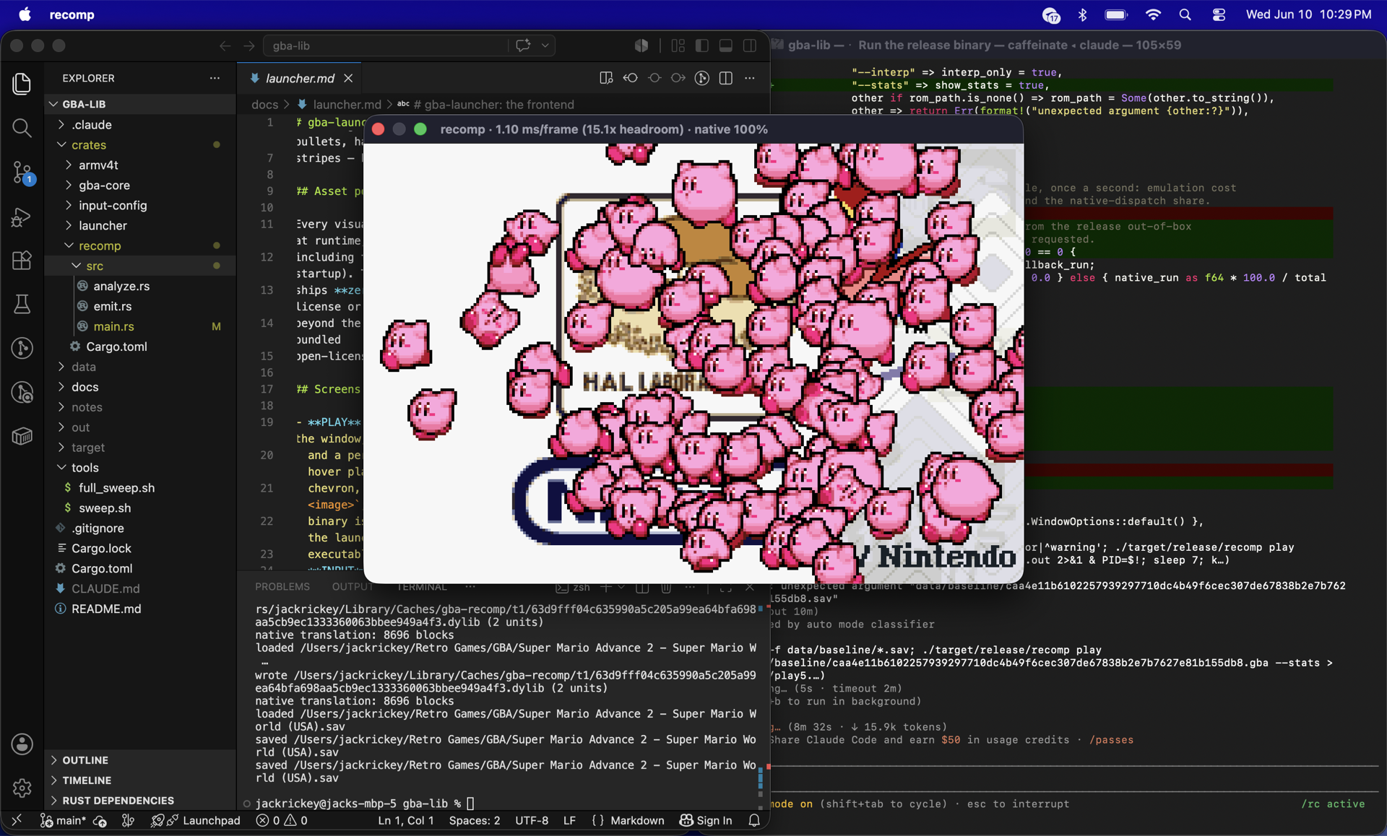Switch to the PROBLEMS panel tab

(x=282, y=587)
